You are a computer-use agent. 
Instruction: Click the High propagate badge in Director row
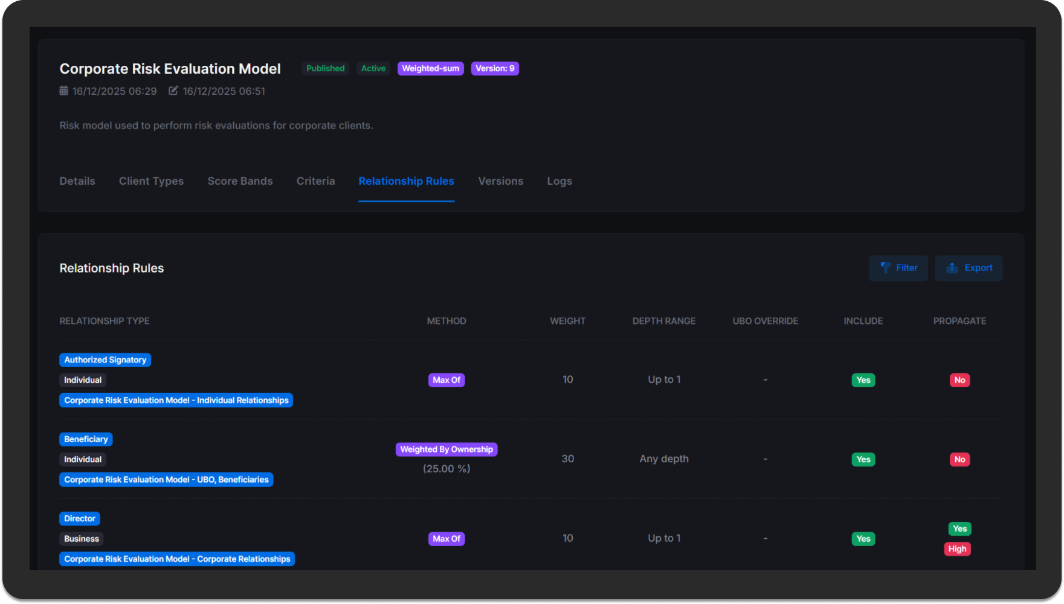pos(957,549)
